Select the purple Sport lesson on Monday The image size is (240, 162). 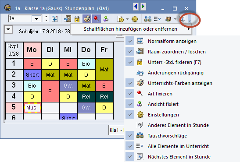point(32,75)
